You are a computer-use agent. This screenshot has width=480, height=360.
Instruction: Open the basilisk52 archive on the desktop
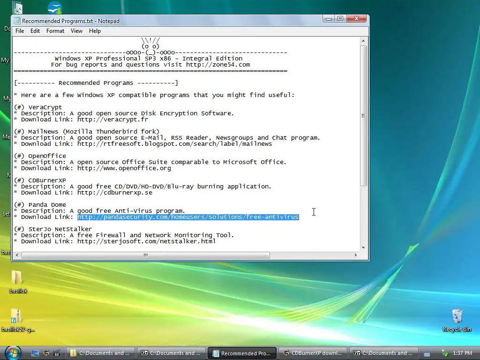[18, 320]
